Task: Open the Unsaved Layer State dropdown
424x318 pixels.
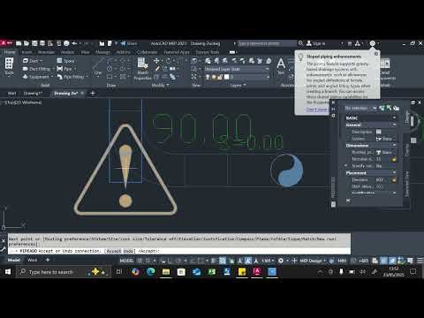Action: pyautogui.click(x=237, y=69)
